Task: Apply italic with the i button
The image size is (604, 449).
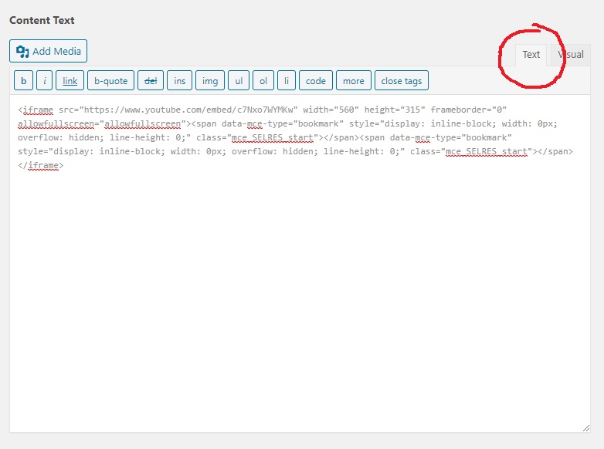Action: [x=45, y=81]
